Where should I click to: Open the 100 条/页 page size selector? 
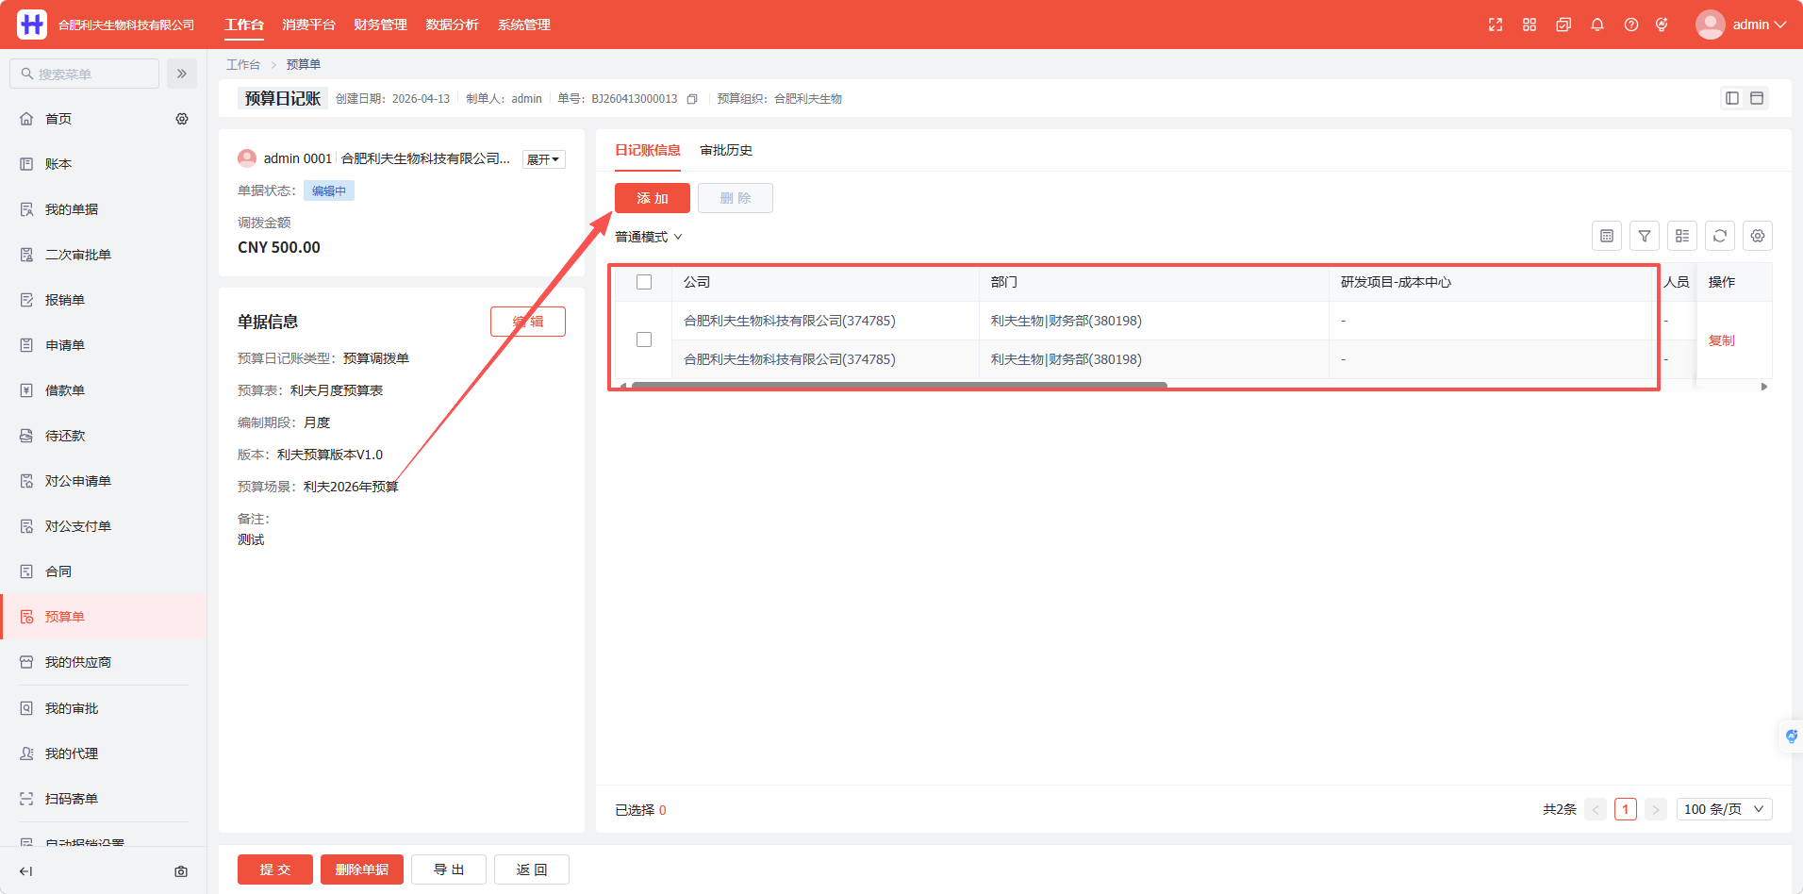click(1724, 809)
